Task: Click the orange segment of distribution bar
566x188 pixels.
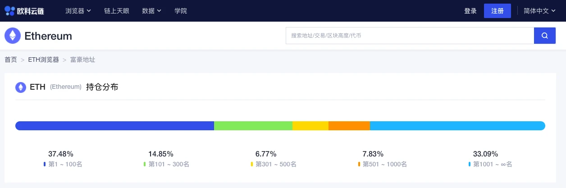Action: click(349, 126)
